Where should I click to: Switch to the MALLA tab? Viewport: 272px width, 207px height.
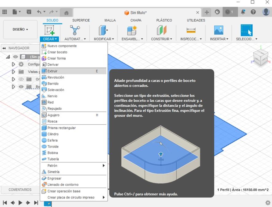tap(110, 21)
